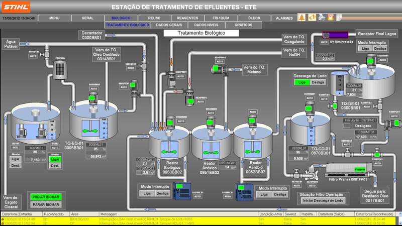Switch to DADOS NÍVEIS sub-tab

(x=206, y=25)
